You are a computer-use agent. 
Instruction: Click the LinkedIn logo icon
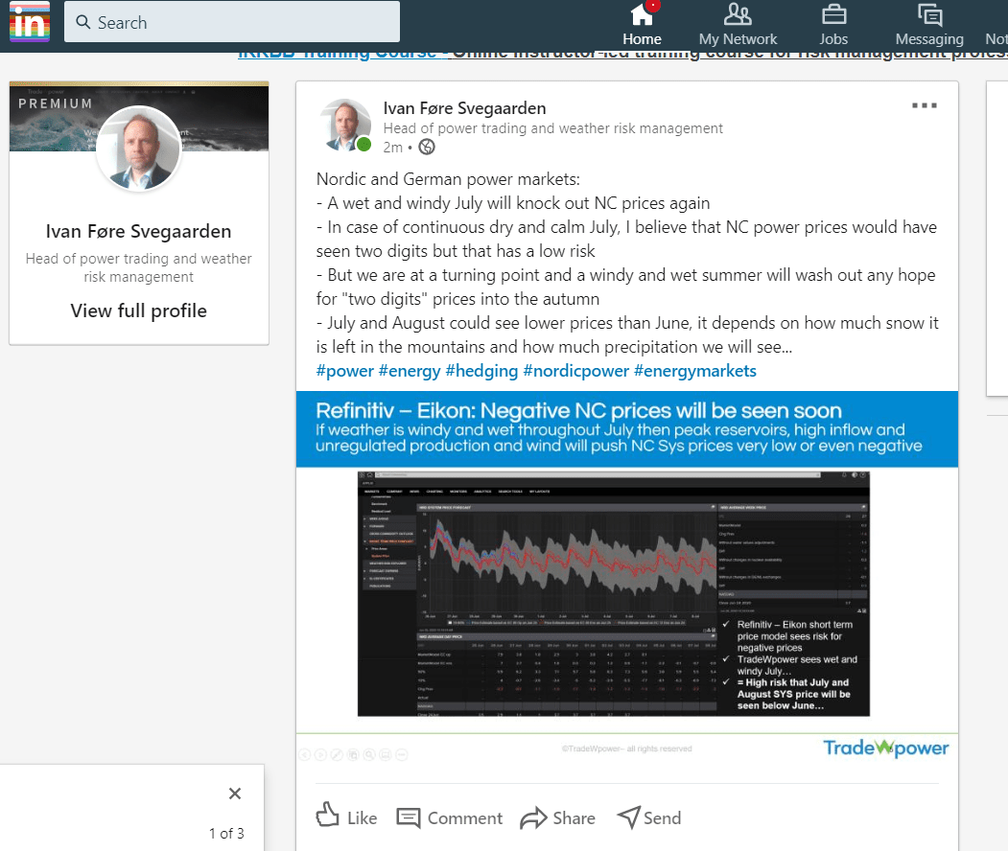30,21
